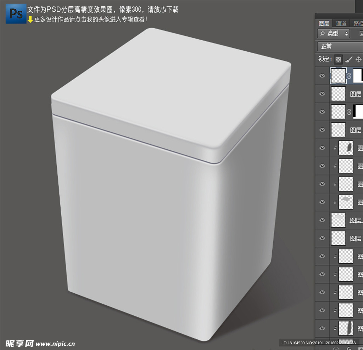Click the Photoshop Ps logo
This screenshot has width=363, height=350.
[x=16, y=14]
